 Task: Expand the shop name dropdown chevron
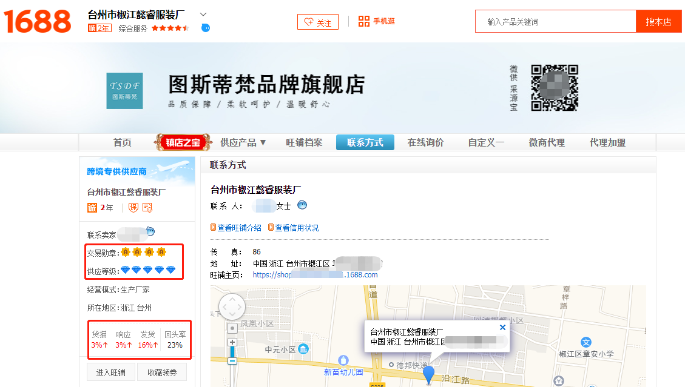(203, 15)
